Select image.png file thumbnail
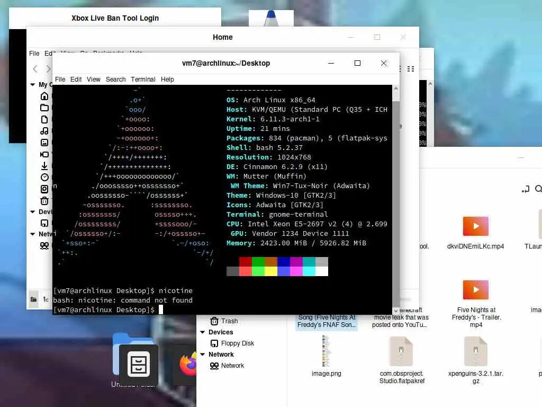The width and height of the screenshot is (542, 407). click(326, 357)
